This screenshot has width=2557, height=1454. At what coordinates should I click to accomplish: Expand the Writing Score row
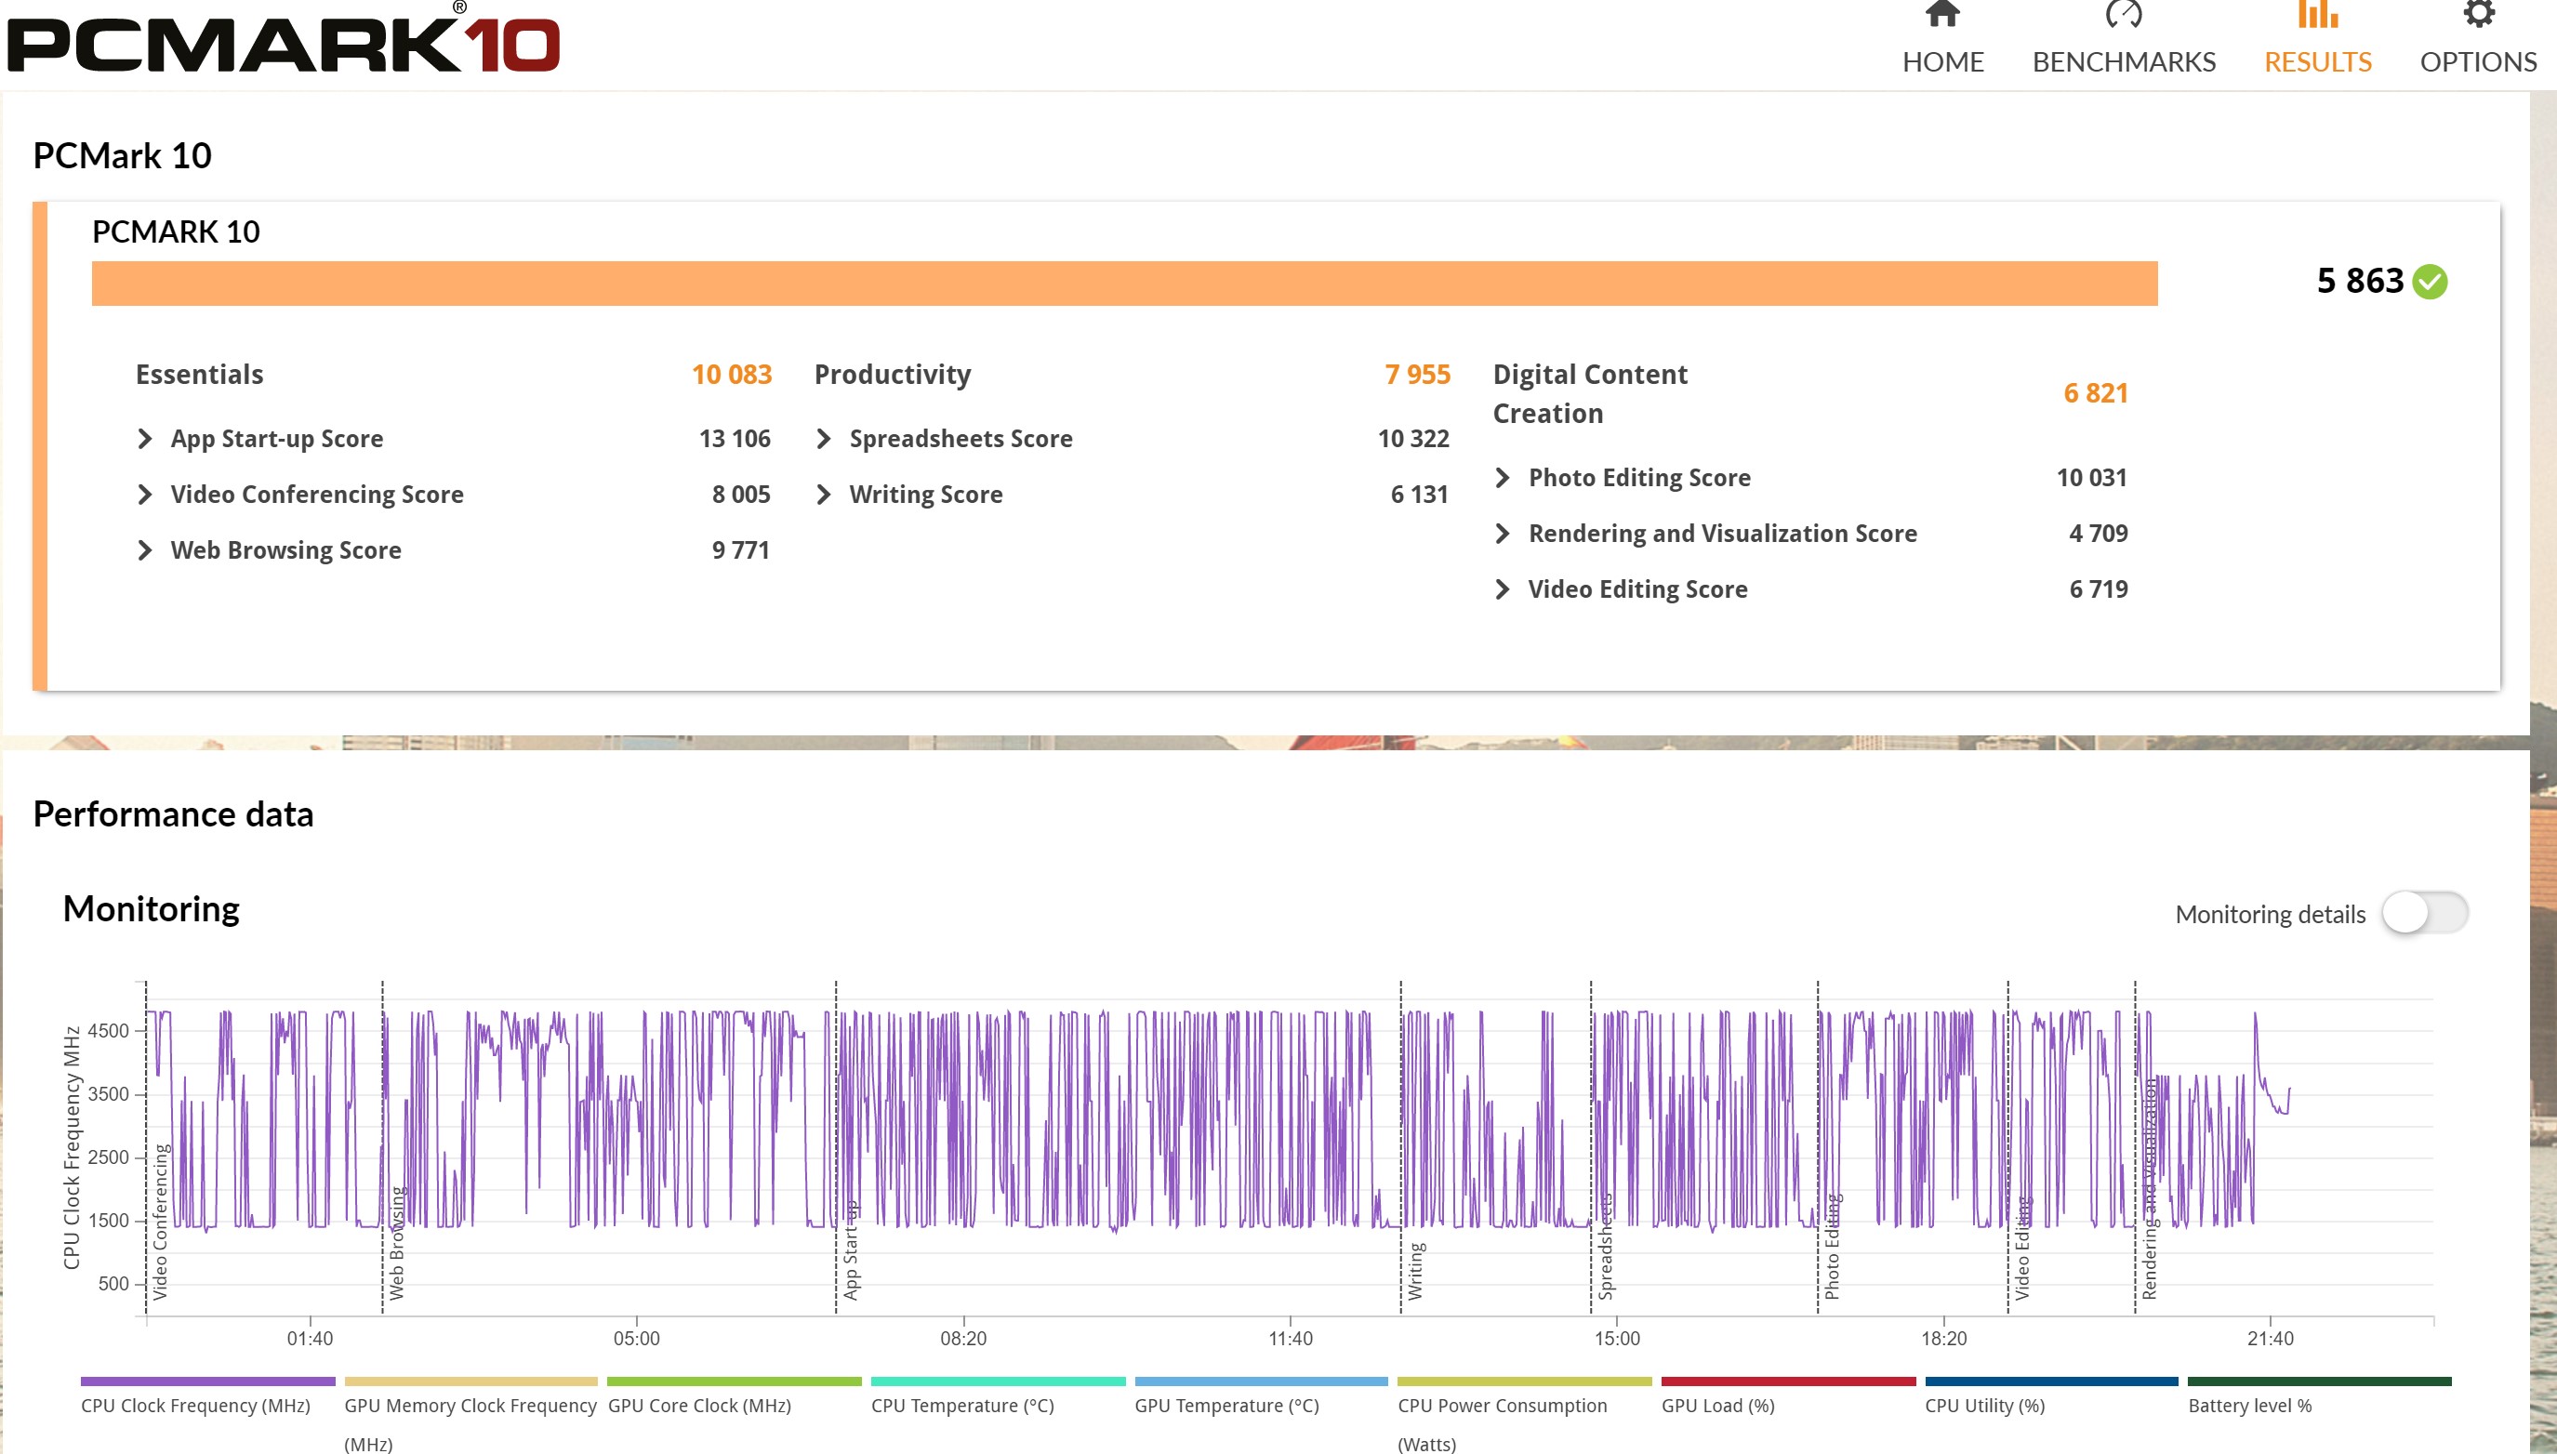click(824, 495)
